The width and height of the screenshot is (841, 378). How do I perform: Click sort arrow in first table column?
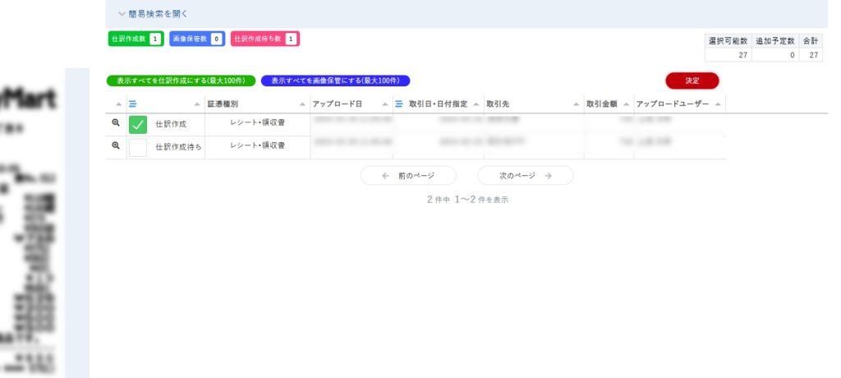pyautogui.click(x=118, y=104)
